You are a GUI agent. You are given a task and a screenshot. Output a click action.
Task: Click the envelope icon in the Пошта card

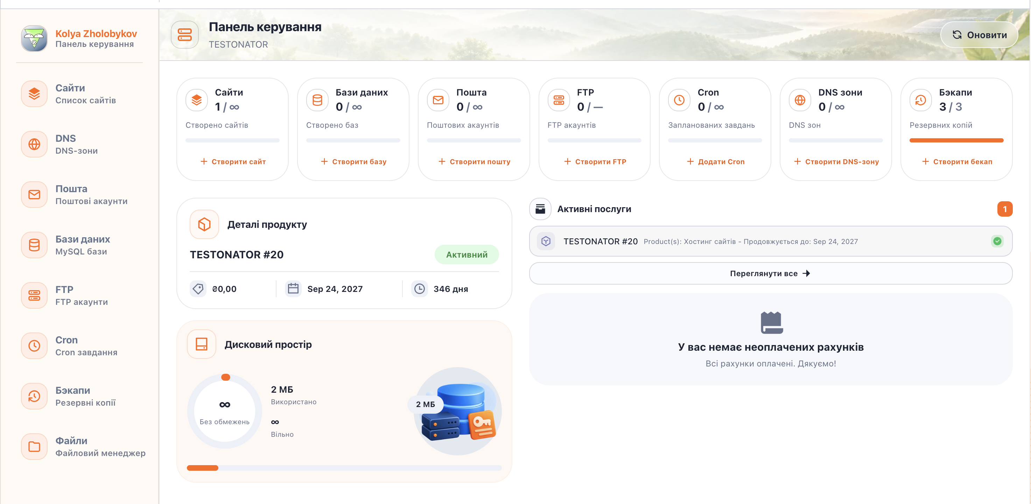coord(438,100)
